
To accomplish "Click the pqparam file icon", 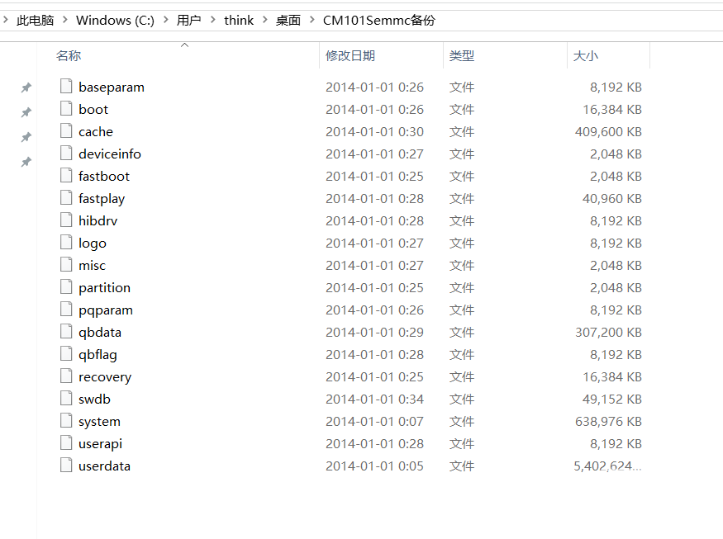I will point(66,309).
